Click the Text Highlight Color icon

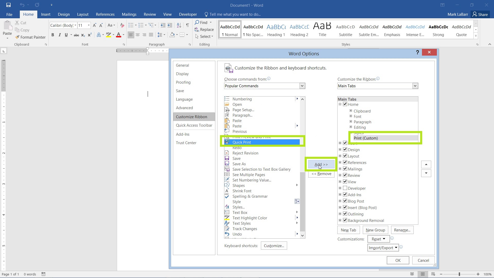coord(227,218)
